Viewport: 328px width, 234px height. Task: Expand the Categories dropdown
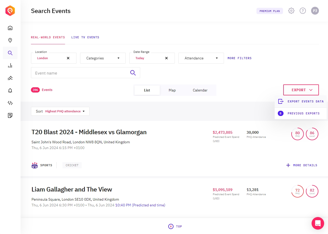(103, 58)
